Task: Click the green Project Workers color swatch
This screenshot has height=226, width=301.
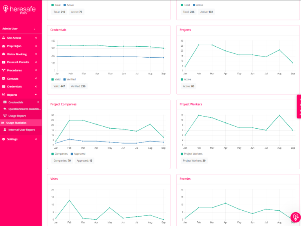Action: tap(182, 154)
